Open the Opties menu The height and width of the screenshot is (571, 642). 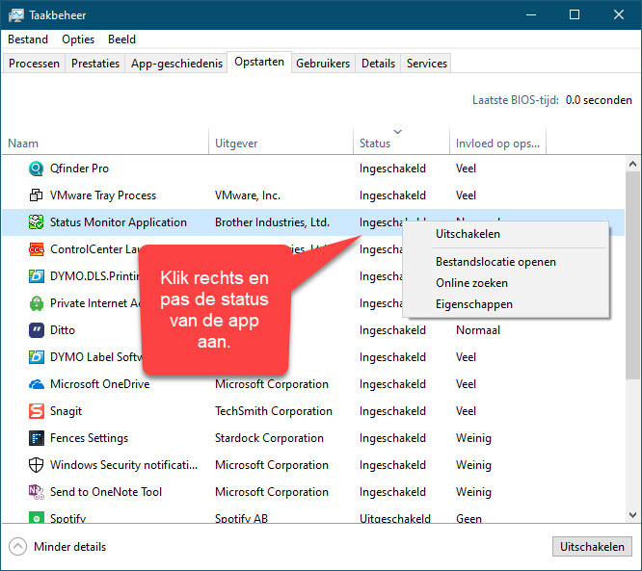click(78, 39)
